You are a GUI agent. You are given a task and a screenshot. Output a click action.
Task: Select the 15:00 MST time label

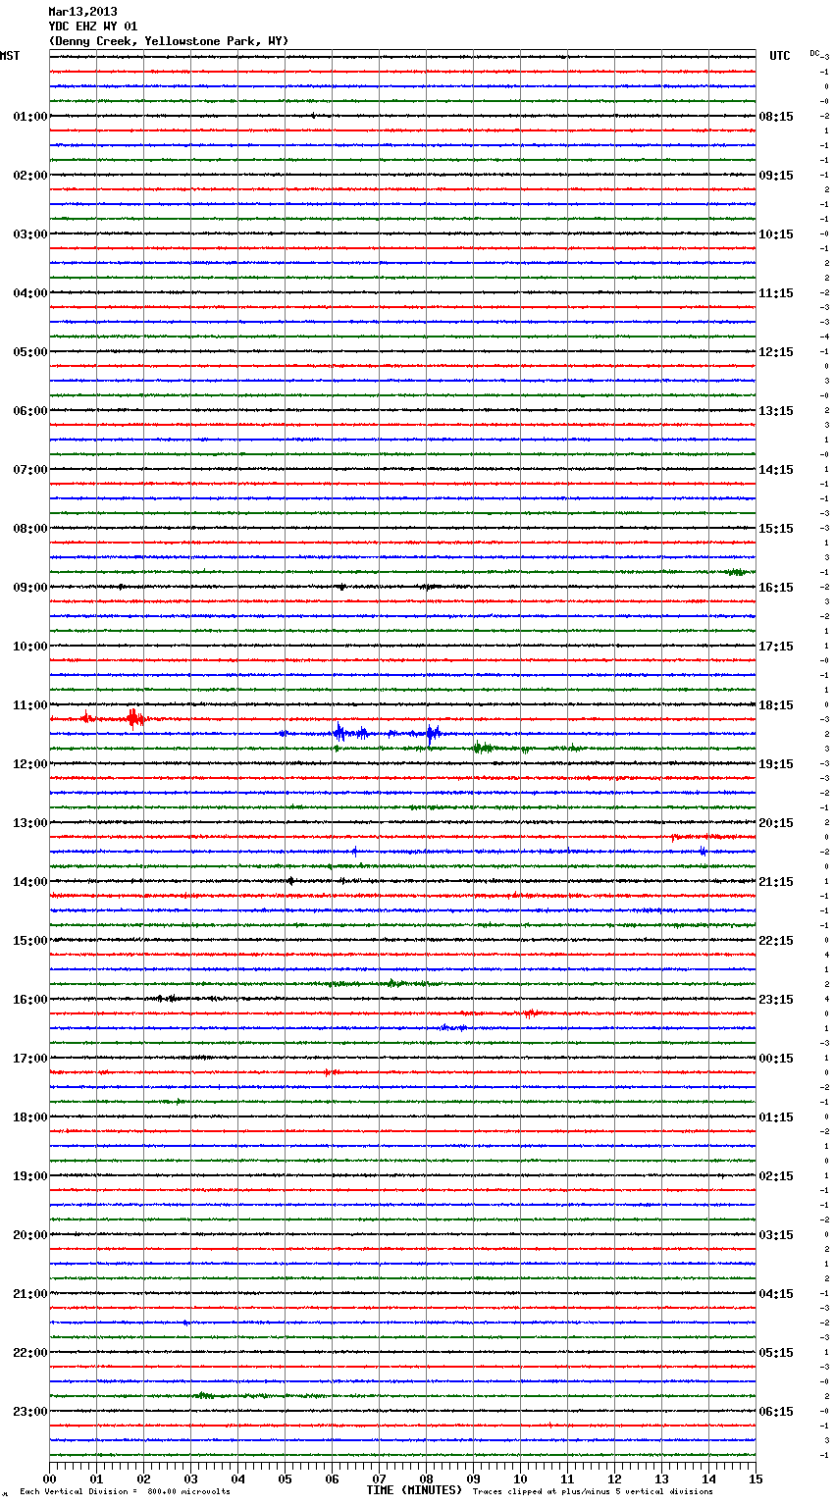coord(30,941)
